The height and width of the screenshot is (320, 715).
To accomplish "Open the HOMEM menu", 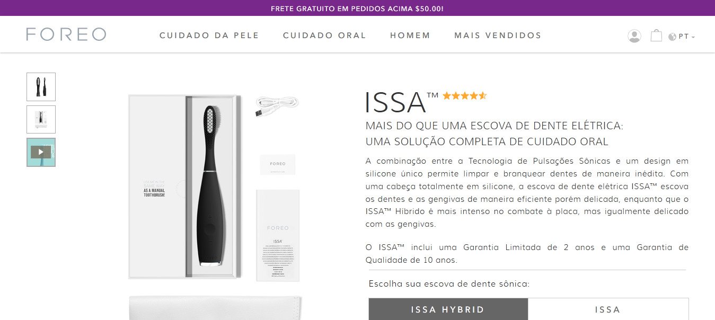I will tap(410, 35).
